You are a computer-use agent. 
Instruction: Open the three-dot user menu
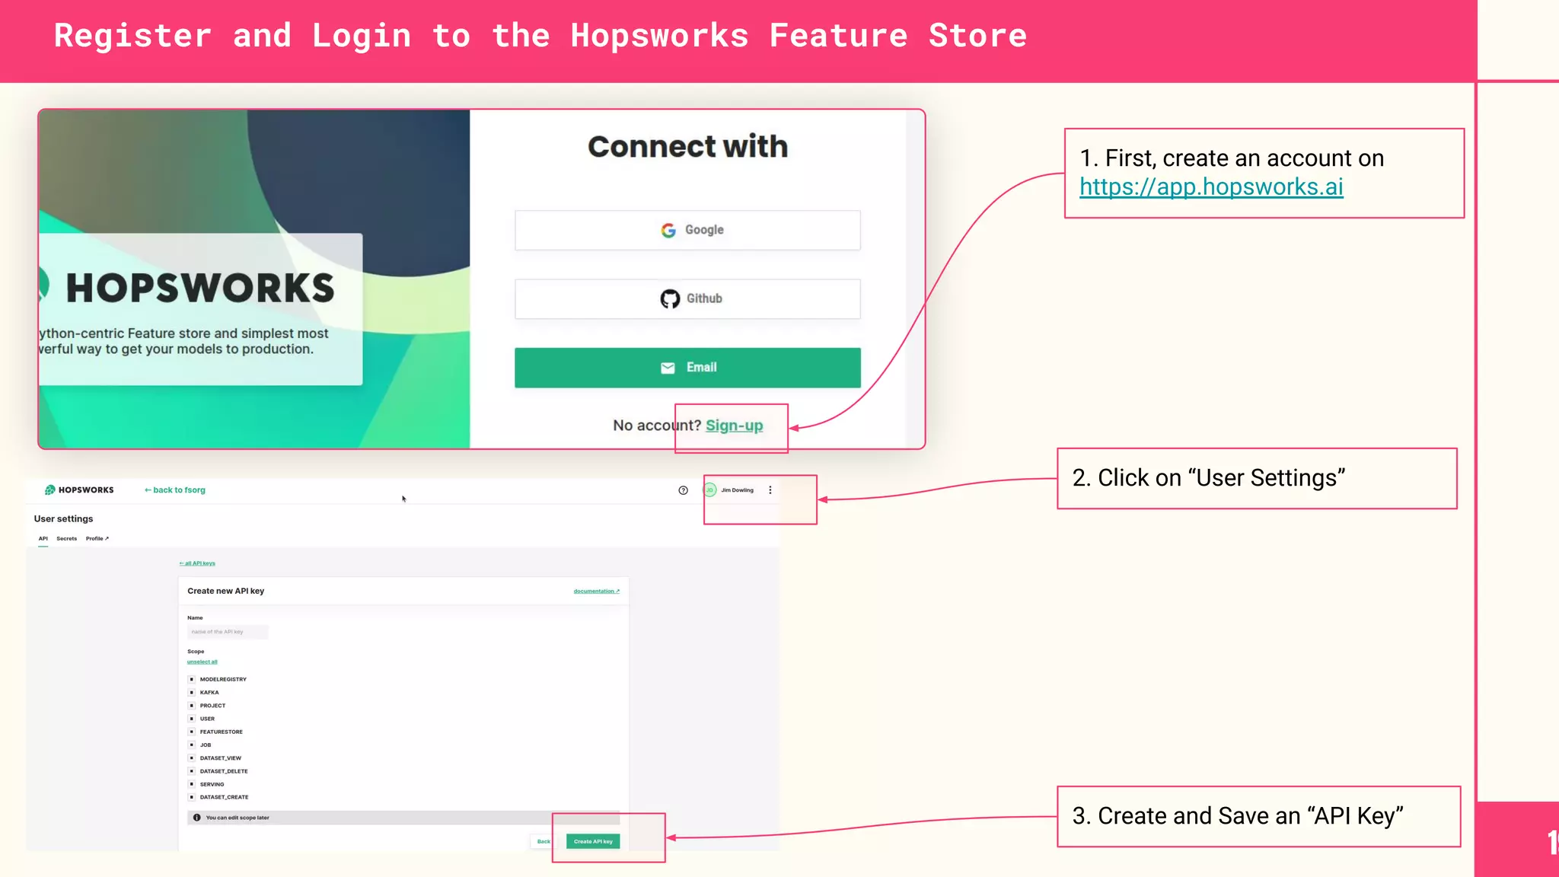pyautogui.click(x=770, y=490)
